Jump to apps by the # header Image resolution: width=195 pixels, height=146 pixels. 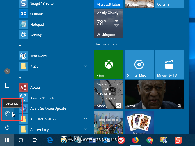(x=20, y=46)
